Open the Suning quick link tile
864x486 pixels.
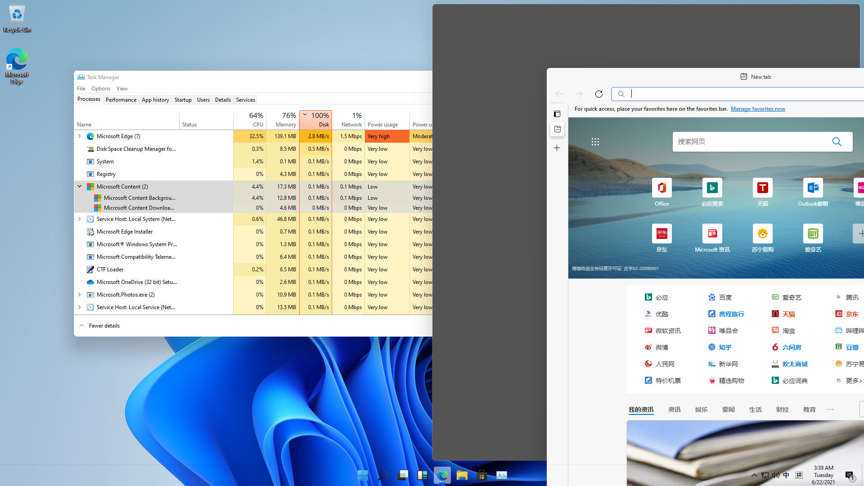point(763,238)
